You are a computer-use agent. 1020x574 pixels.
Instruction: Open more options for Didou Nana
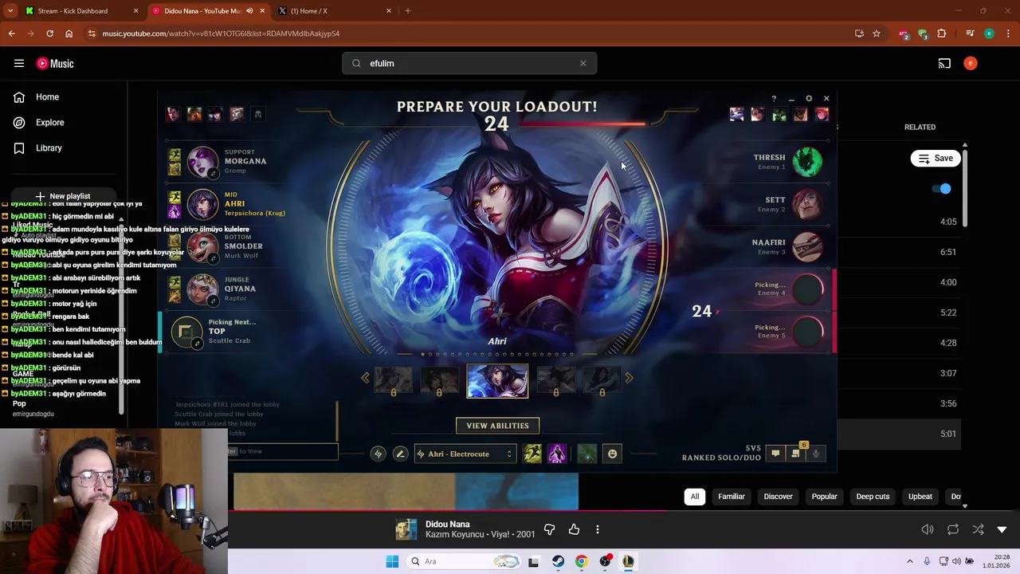click(598, 529)
